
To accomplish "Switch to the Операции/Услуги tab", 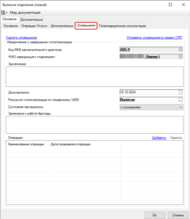I will (x=34, y=26).
